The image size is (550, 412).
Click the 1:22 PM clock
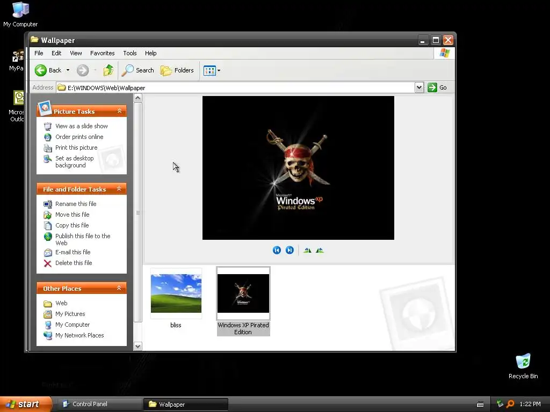530,404
